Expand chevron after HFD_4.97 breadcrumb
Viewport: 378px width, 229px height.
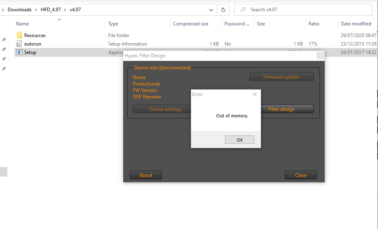[x=65, y=10]
